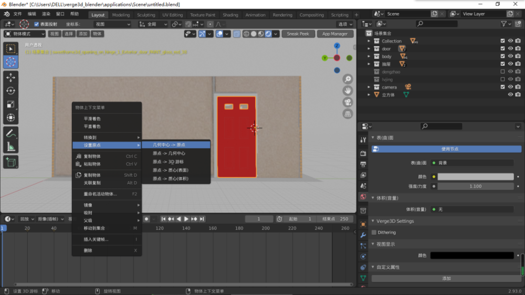Click the world 颜色 light color swatch

pyautogui.click(x=476, y=176)
